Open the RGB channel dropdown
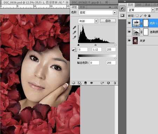The width and height of the screenshot is (158, 134). [x=88, y=21]
